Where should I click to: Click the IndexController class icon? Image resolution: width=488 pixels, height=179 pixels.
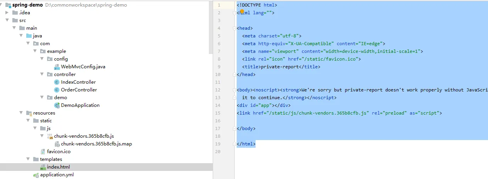point(57,82)
